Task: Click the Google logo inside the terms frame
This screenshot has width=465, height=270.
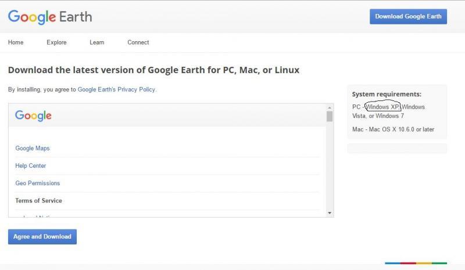Action: pos(33,116)
